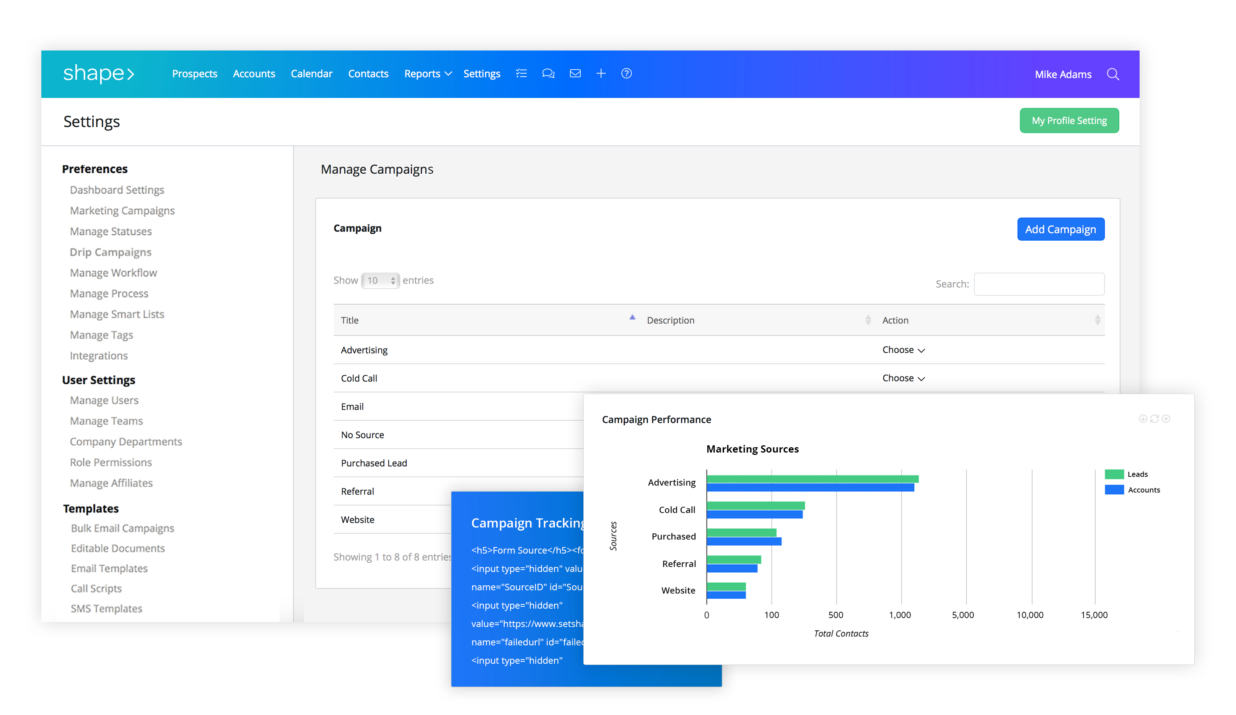Open the show entries count selector
This screenshot has height=715, width=1236.
click(x=380, y=280)
